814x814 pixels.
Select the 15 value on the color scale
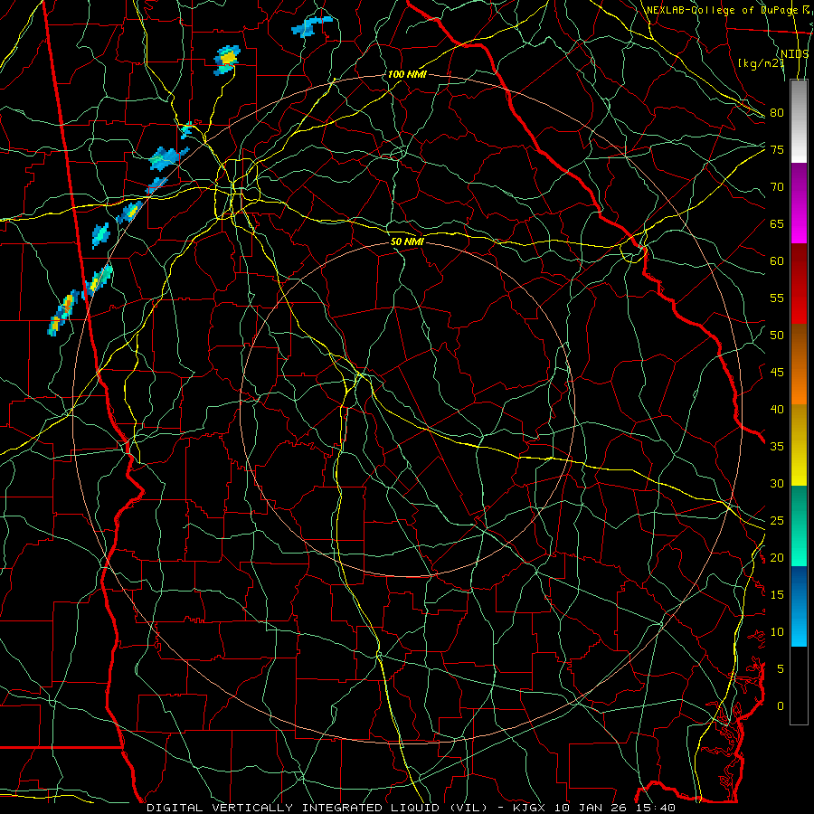point(777,594)
